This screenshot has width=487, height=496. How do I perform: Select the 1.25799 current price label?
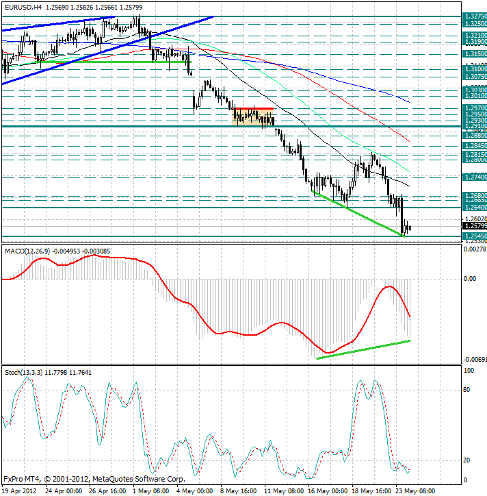(x=475, y=226)
